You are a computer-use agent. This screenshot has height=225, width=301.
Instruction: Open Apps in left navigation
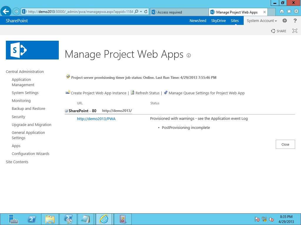(x=16, y=146)
